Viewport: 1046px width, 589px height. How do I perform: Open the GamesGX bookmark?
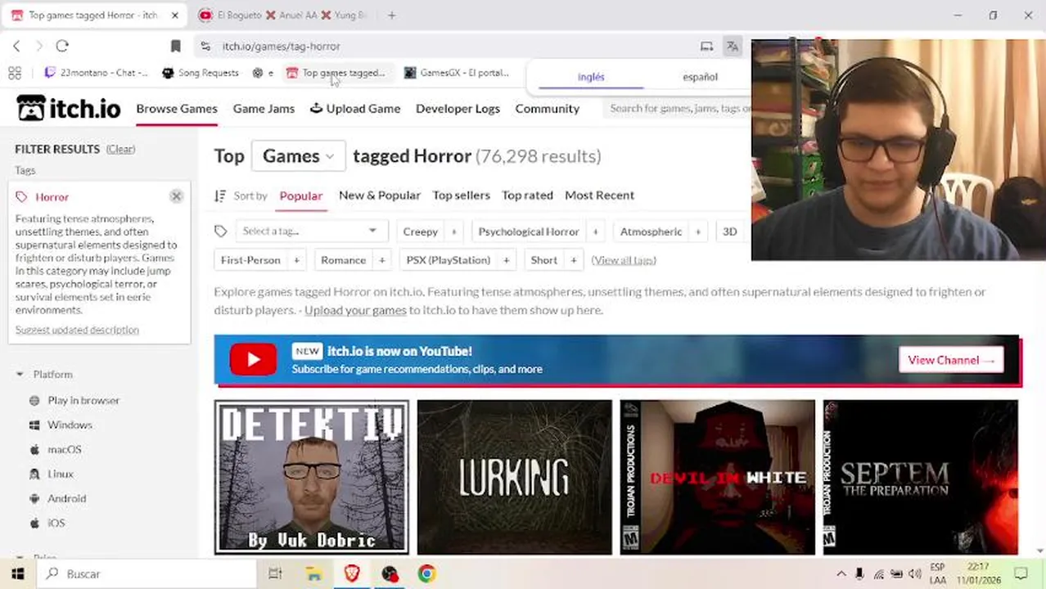coord(457,73)
